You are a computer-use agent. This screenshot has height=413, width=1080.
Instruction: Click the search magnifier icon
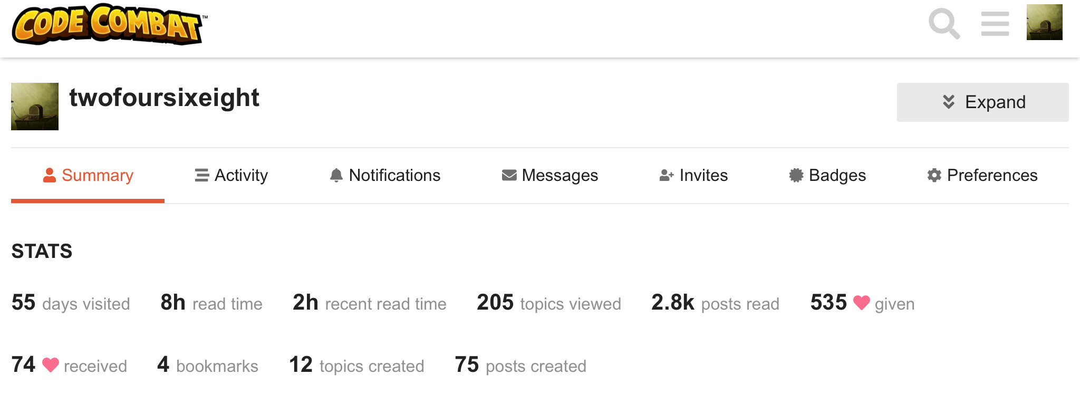click(x=944, y=24)
